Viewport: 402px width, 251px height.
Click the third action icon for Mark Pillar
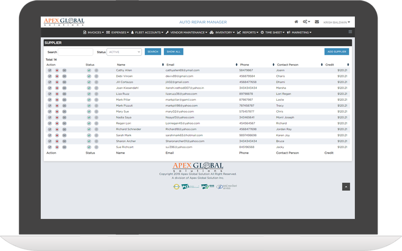(x=65, y=99)
